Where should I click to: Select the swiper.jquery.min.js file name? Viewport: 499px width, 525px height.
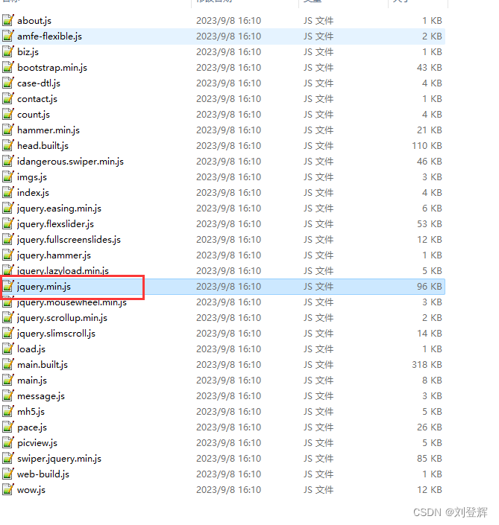point(60,459)
